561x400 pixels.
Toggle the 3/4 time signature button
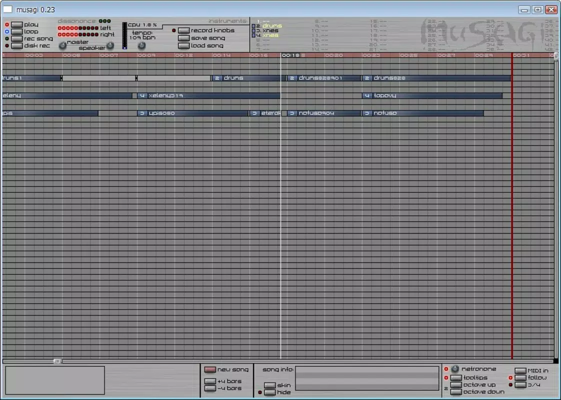pyautogui.click(x=520, y=385)
